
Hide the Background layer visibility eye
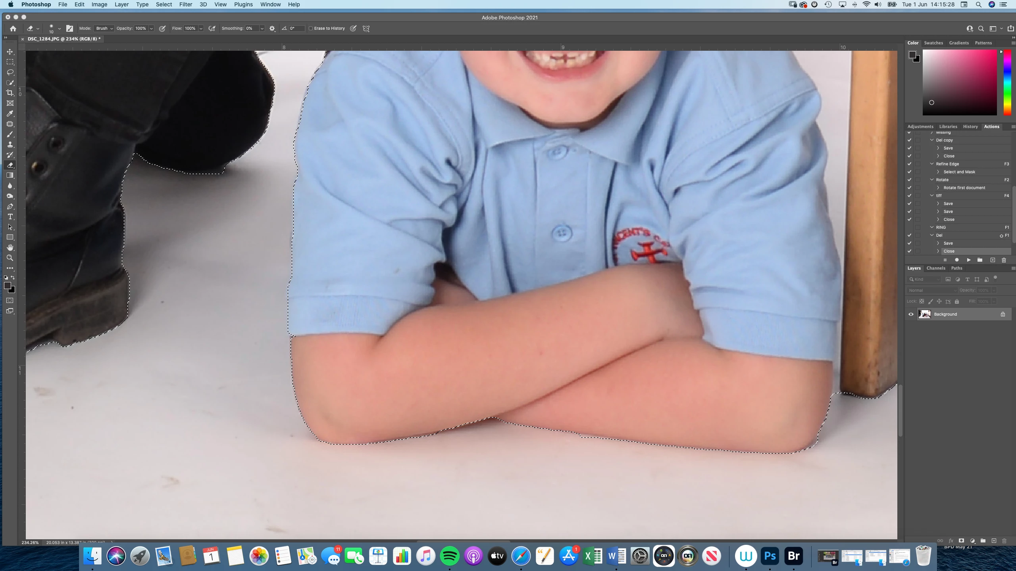point(911,314)
